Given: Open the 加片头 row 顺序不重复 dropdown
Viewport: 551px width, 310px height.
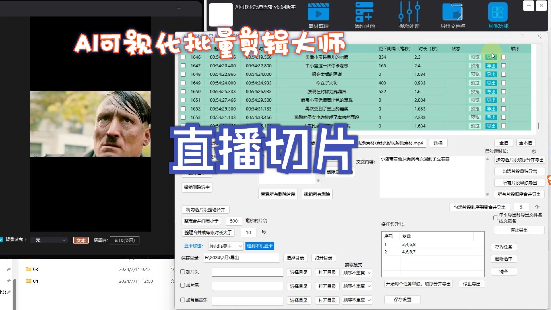Looking at the screenshot, I should [x=357, y=272].
